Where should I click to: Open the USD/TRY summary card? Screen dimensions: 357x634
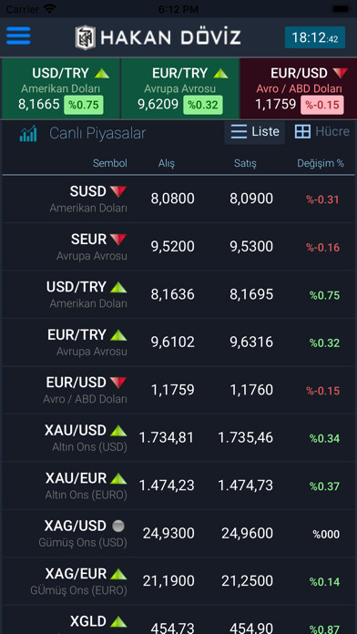coord(61,88)
